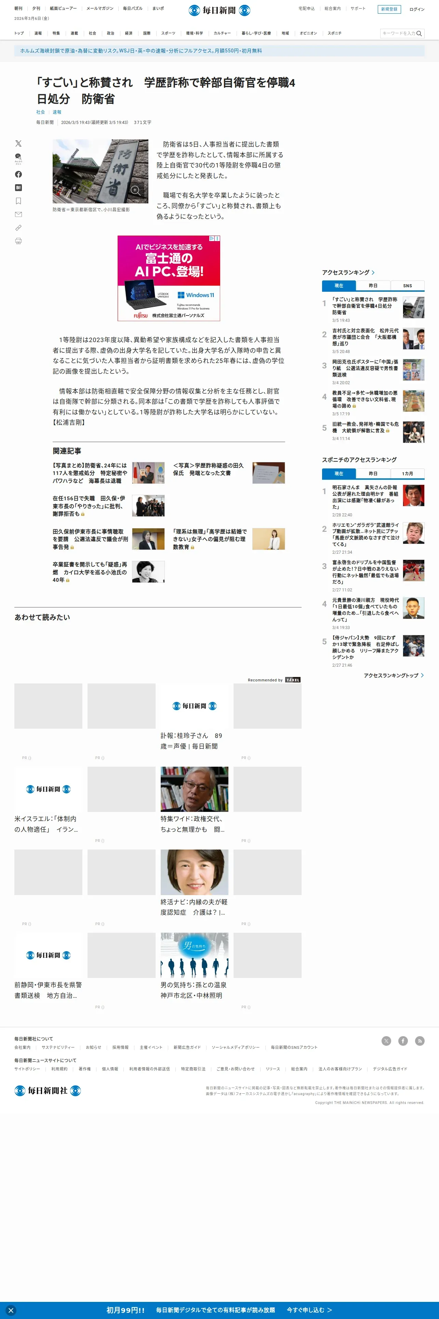Select the 現在 tab in アクセスランキング
Image resolution: width=439 pixels, height=1319 pixels.
point(339,286)
